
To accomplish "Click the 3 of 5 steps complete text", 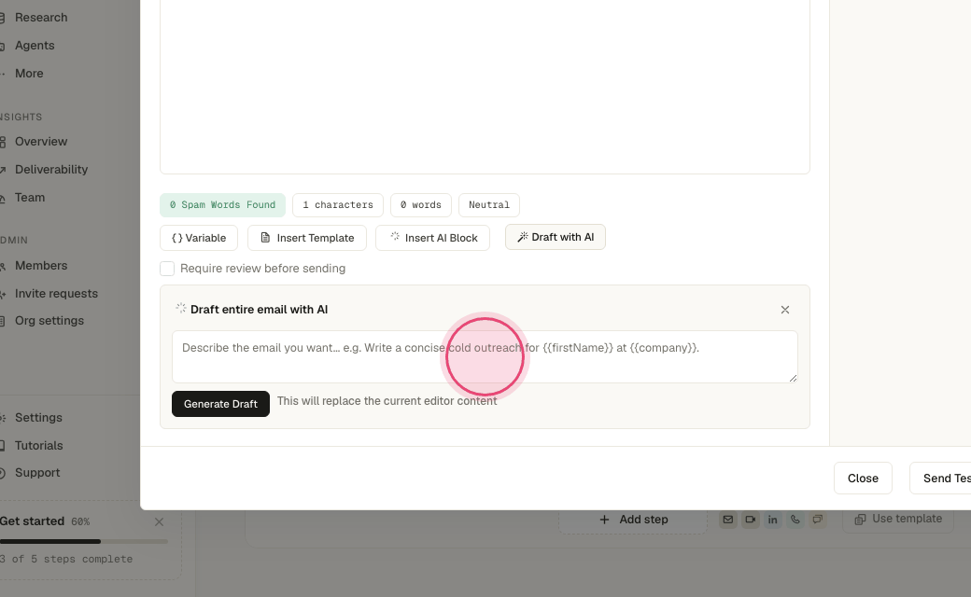I will pos(66,560).
